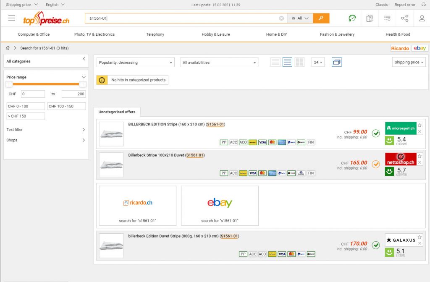Open the browsing history (green clock) icon

pyautogui.click(x=352, y=18)
